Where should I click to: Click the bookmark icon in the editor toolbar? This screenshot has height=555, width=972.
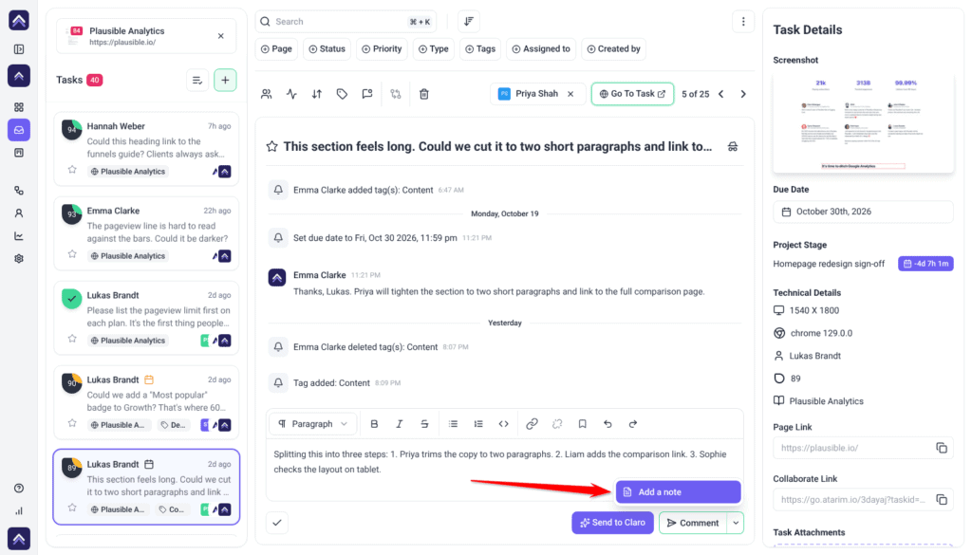[x=582, y=424]
